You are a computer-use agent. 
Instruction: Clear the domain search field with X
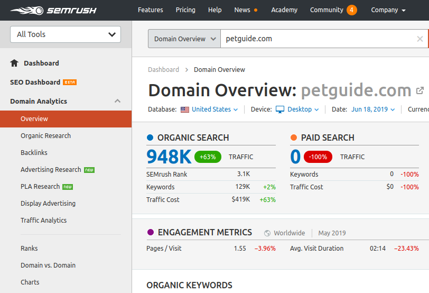[419, 39]
